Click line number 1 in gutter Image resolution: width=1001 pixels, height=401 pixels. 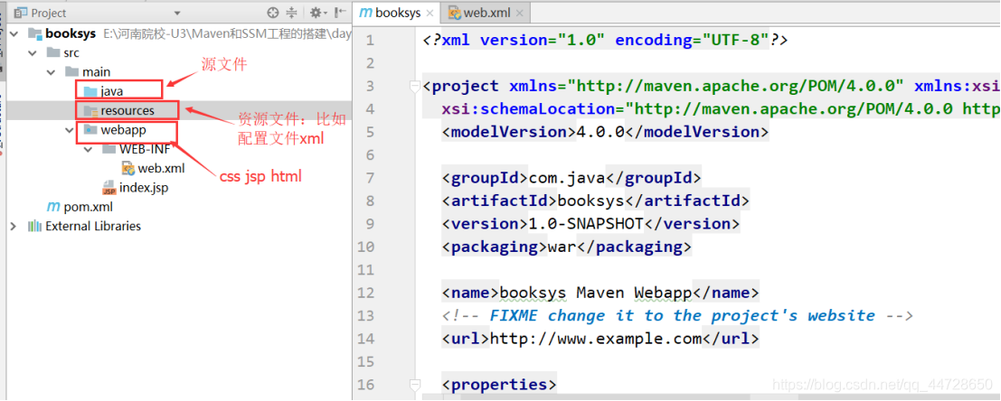coord(370,40)
